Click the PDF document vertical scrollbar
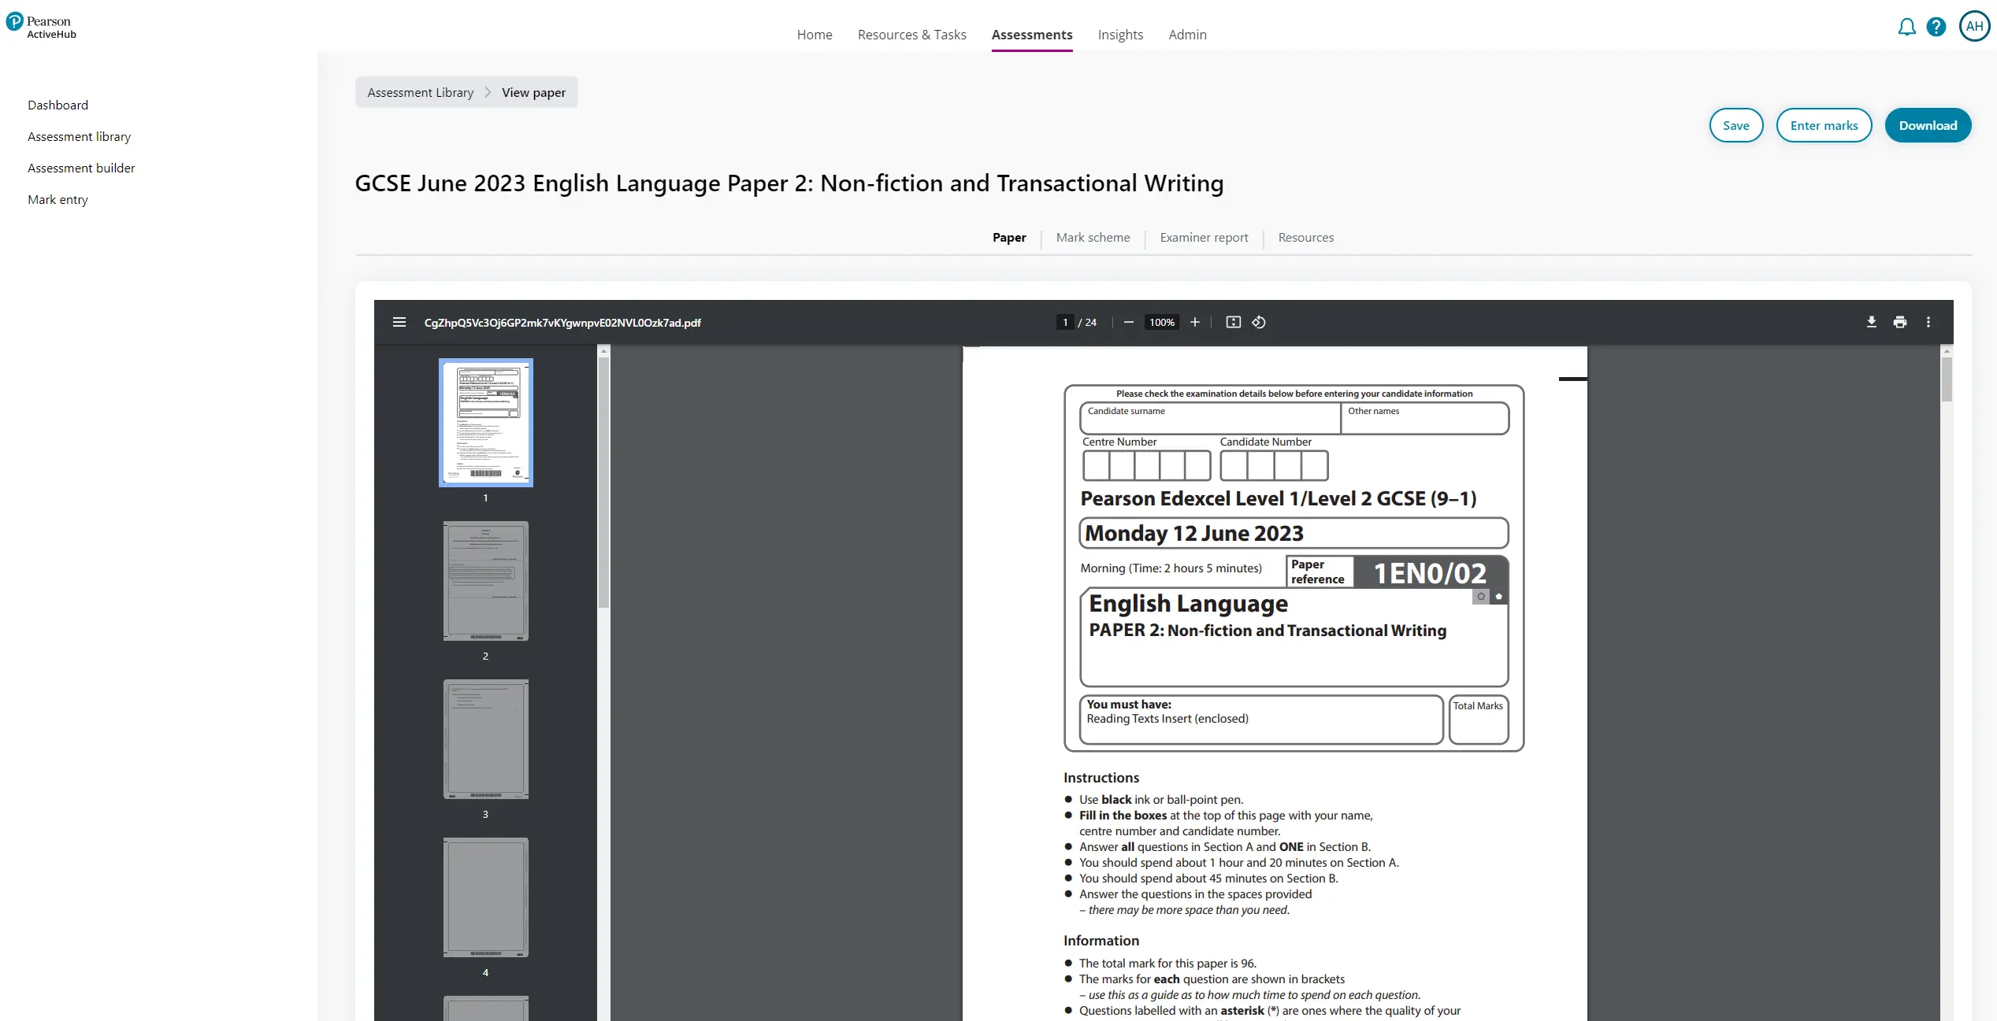This screenshot has width=1997, height=1021. tap(1947, 379)
